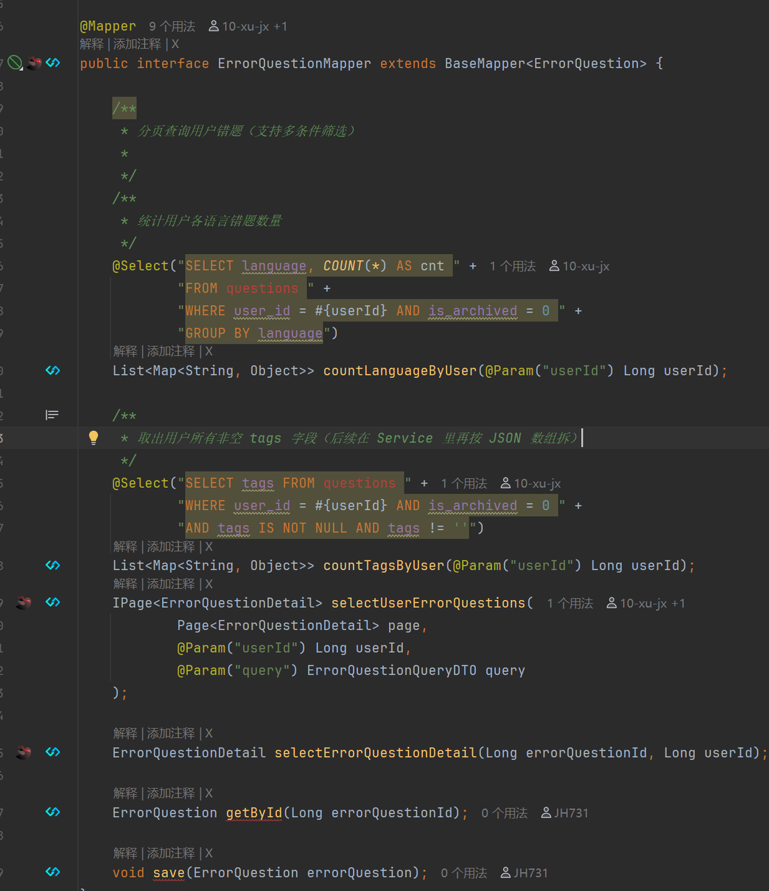Click 添加注释 above selectUserErrorQuestions
Screen dimensions: 769x891
point(171,583)
